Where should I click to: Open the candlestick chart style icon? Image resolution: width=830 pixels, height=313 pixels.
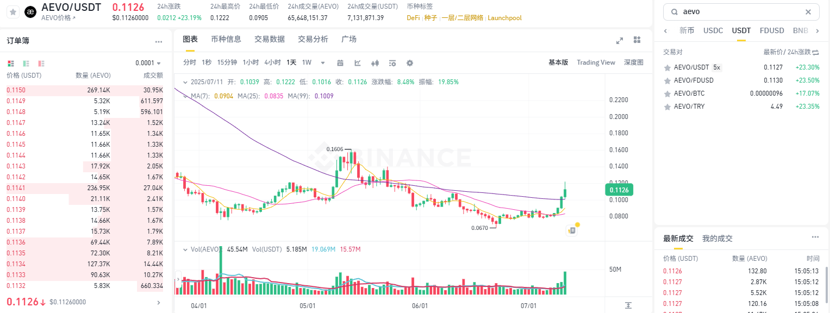coord(375,62)
